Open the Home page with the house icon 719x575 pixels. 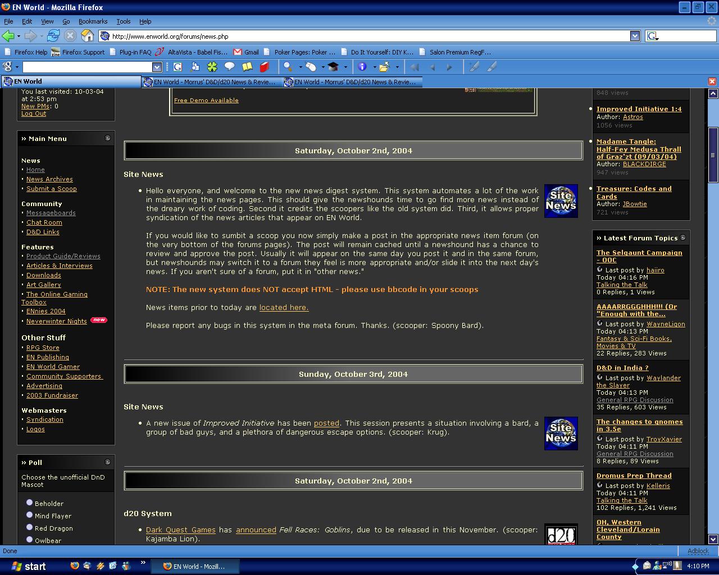pyautogui.click(x=88, y=36)
